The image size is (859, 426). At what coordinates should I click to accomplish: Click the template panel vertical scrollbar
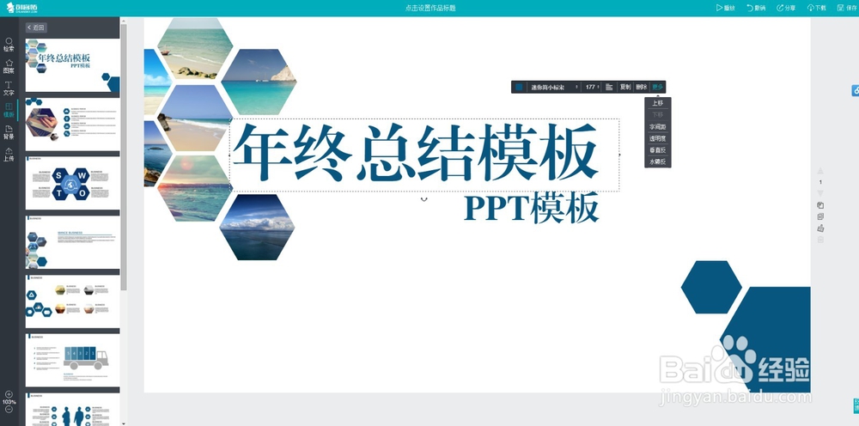tap(124, 156)
